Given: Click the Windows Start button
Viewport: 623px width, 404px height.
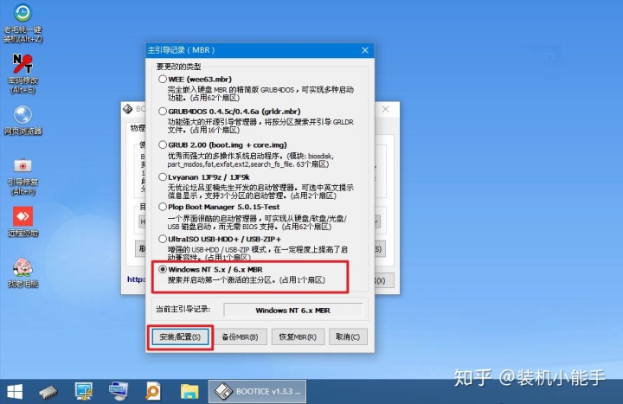Looking at the screenshot, I should click(x=15, y=392).
